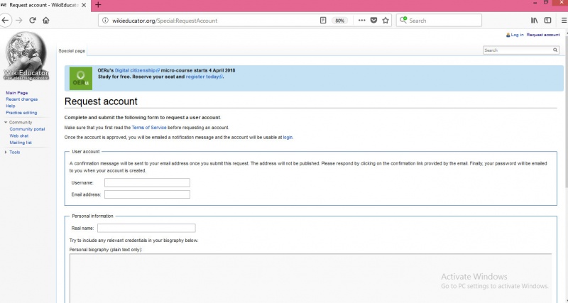Open the Library icon in toolbar
568x303 pixels.
tap(535, 21)
